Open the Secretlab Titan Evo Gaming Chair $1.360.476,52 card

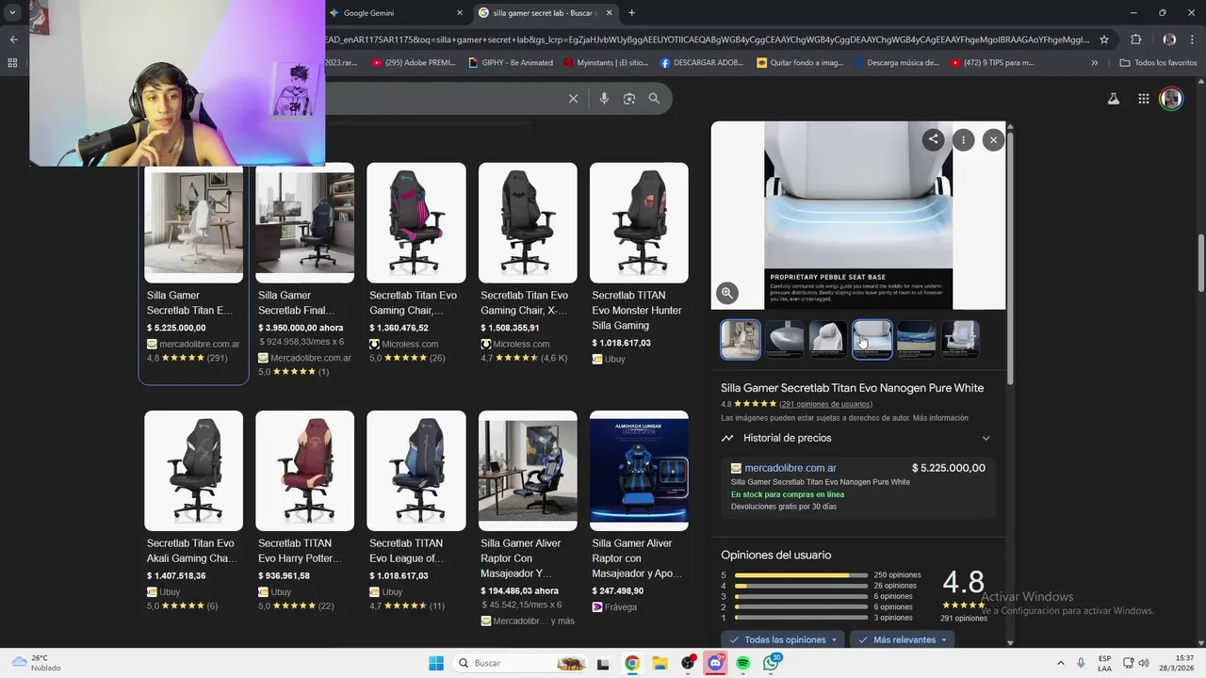[416, 264]
